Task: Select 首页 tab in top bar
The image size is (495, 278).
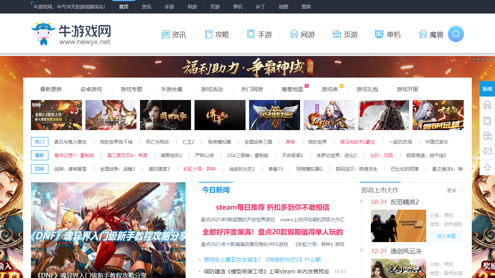Action: point(124,7)
